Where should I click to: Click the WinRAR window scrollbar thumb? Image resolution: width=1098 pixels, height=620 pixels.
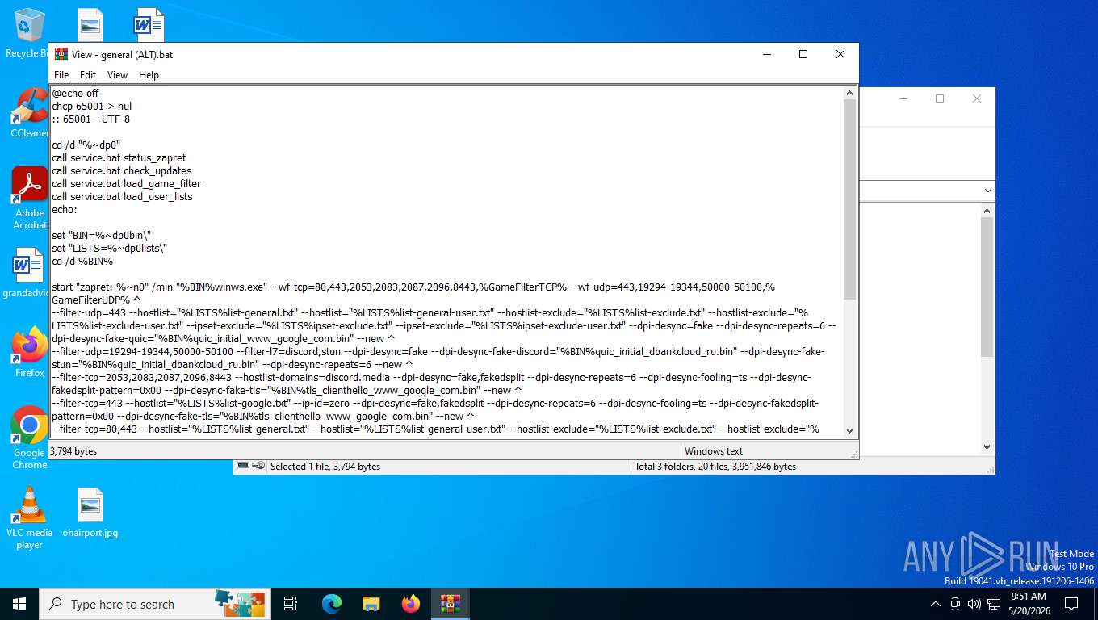987,287
